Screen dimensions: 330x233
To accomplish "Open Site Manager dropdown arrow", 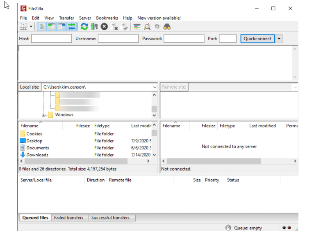I will tap(31, 27).
